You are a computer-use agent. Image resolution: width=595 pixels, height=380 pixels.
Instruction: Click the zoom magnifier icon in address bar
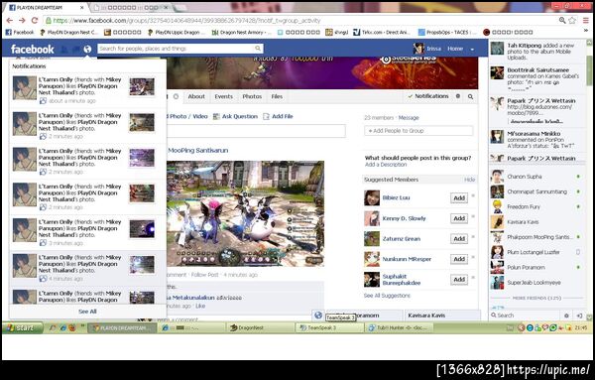click(562, 21)
